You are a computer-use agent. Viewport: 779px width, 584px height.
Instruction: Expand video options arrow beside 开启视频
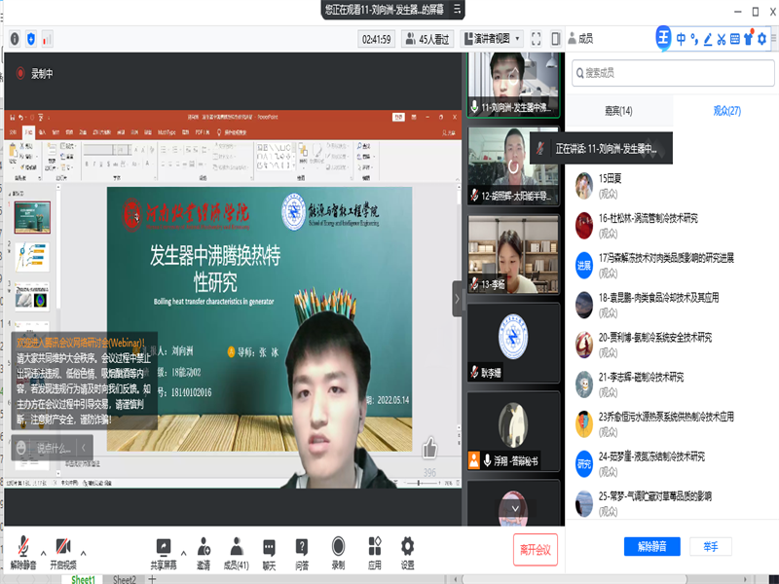[x=83, y=552]
